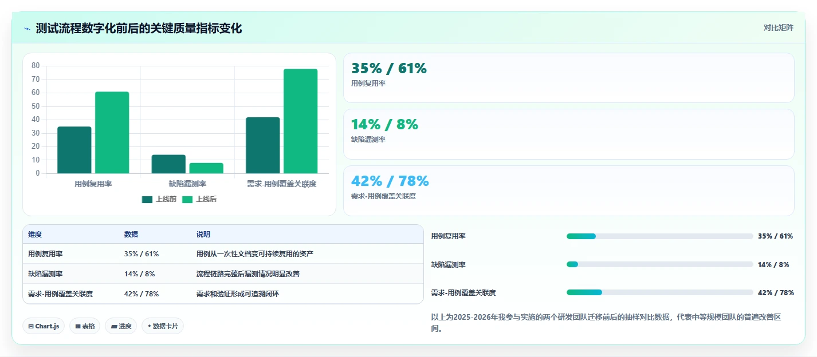Click the 用例复用率 table row cell
Screen dimensions: 817x357
(45, 254)
